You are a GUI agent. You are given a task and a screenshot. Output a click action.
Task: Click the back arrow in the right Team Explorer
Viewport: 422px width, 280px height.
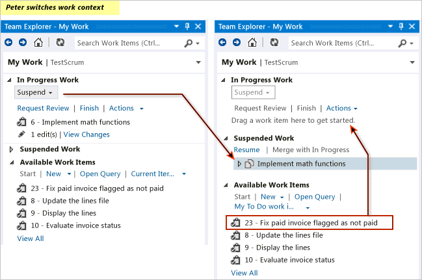[222, 43]
